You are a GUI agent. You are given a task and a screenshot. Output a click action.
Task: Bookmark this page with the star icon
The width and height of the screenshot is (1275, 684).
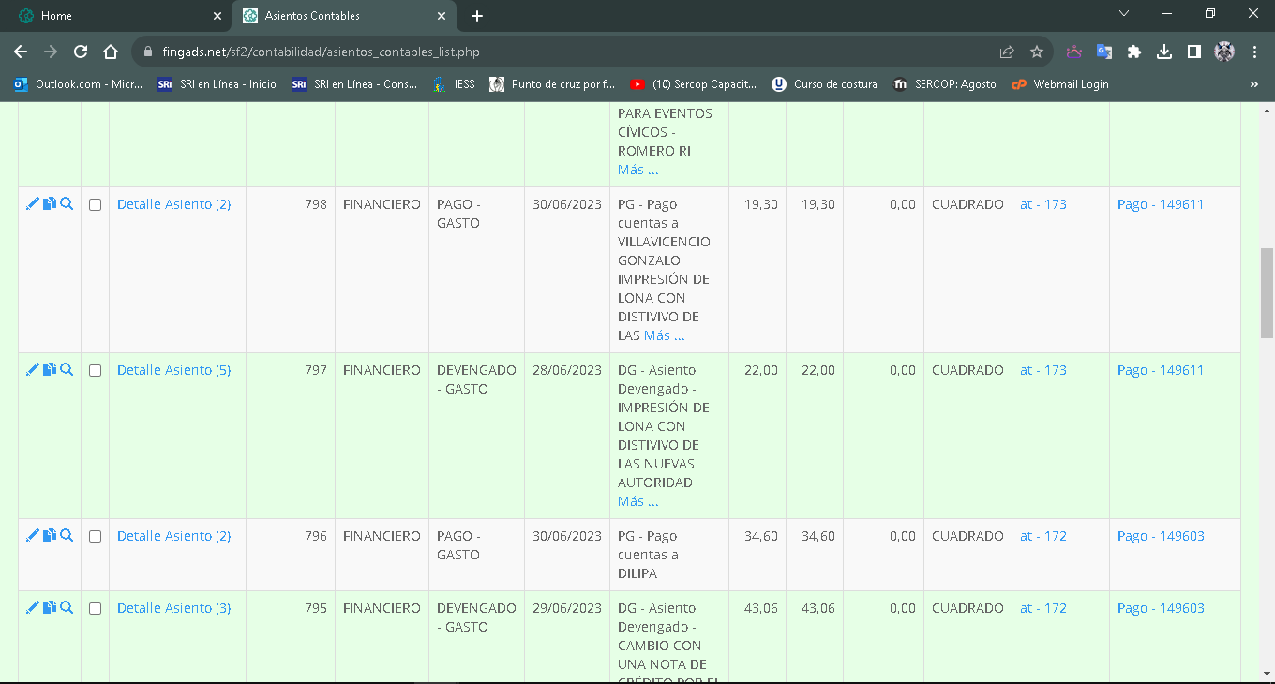1036,52
